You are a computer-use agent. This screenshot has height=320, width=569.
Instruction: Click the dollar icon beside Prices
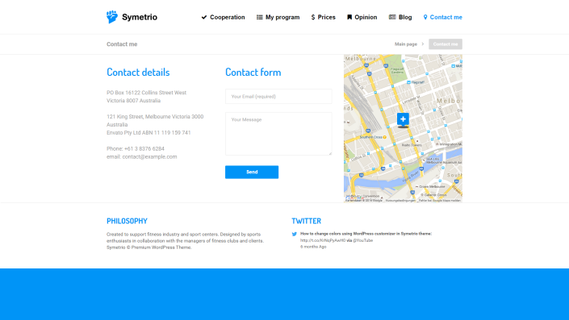[x=313, y=17]
